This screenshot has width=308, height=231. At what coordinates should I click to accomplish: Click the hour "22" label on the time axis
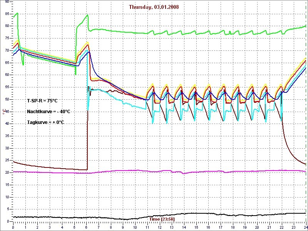point(282,228)
